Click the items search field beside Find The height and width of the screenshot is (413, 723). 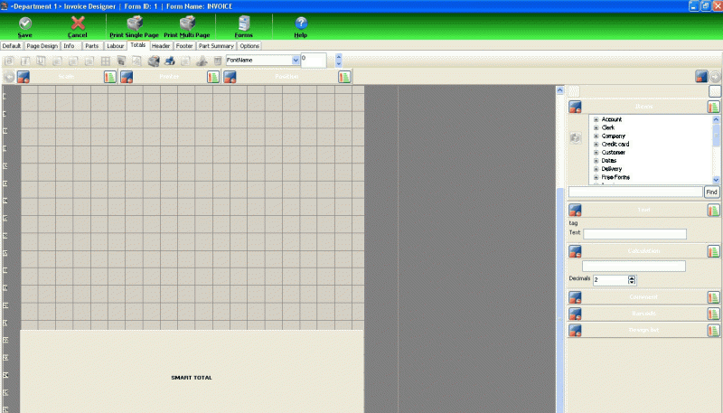tap(635, 192)
